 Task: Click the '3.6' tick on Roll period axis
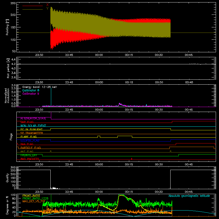coord(13,77)
